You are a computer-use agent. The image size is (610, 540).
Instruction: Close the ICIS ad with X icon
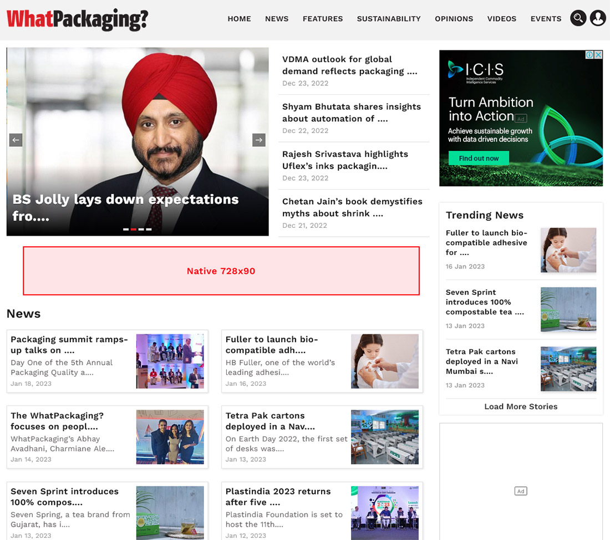tap(599, 55)
